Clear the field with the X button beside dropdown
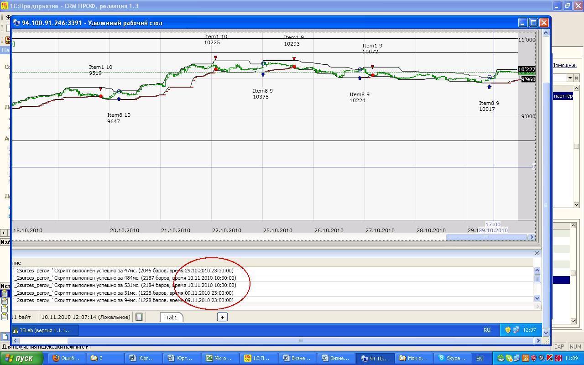This screenshot has height=365, width=584. pyautogui.click(x=576, y=78)
